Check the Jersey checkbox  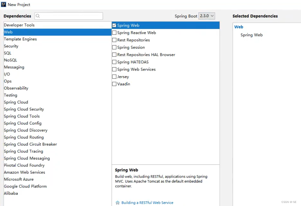point(114,76)
